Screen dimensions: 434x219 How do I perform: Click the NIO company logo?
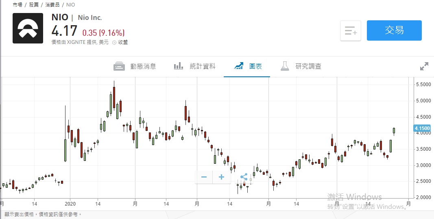[x=28, y=28]
